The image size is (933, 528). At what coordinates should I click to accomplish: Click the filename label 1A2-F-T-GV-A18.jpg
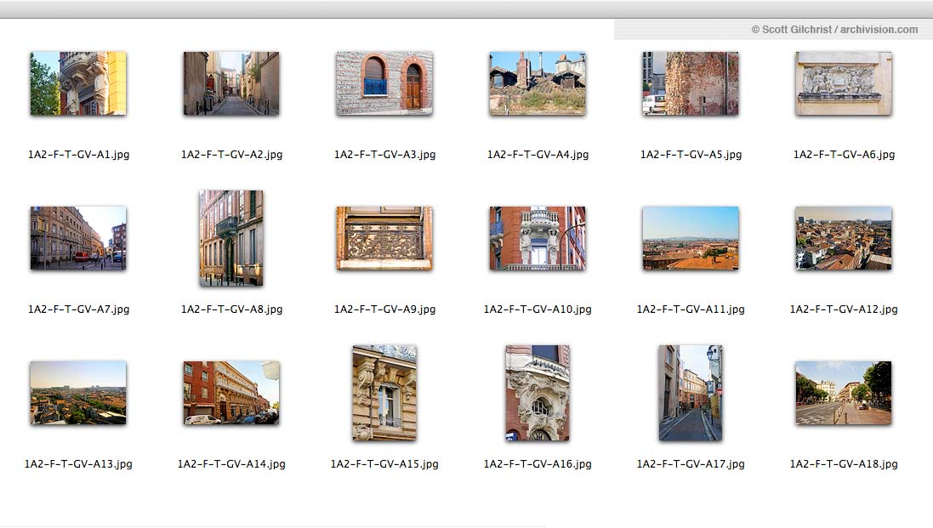(844, 463)
